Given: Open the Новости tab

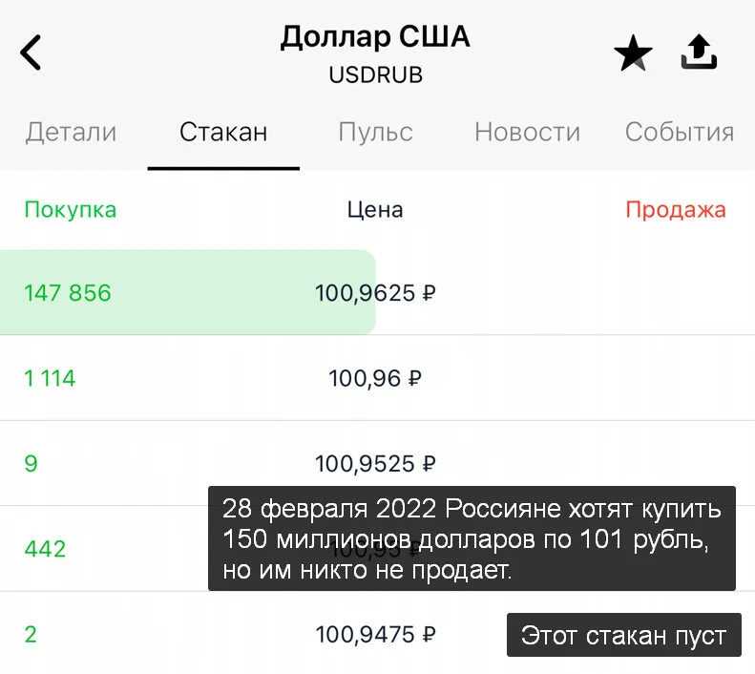Looking at the screenshot, I should pyautogui.click(x=527, y=132).
